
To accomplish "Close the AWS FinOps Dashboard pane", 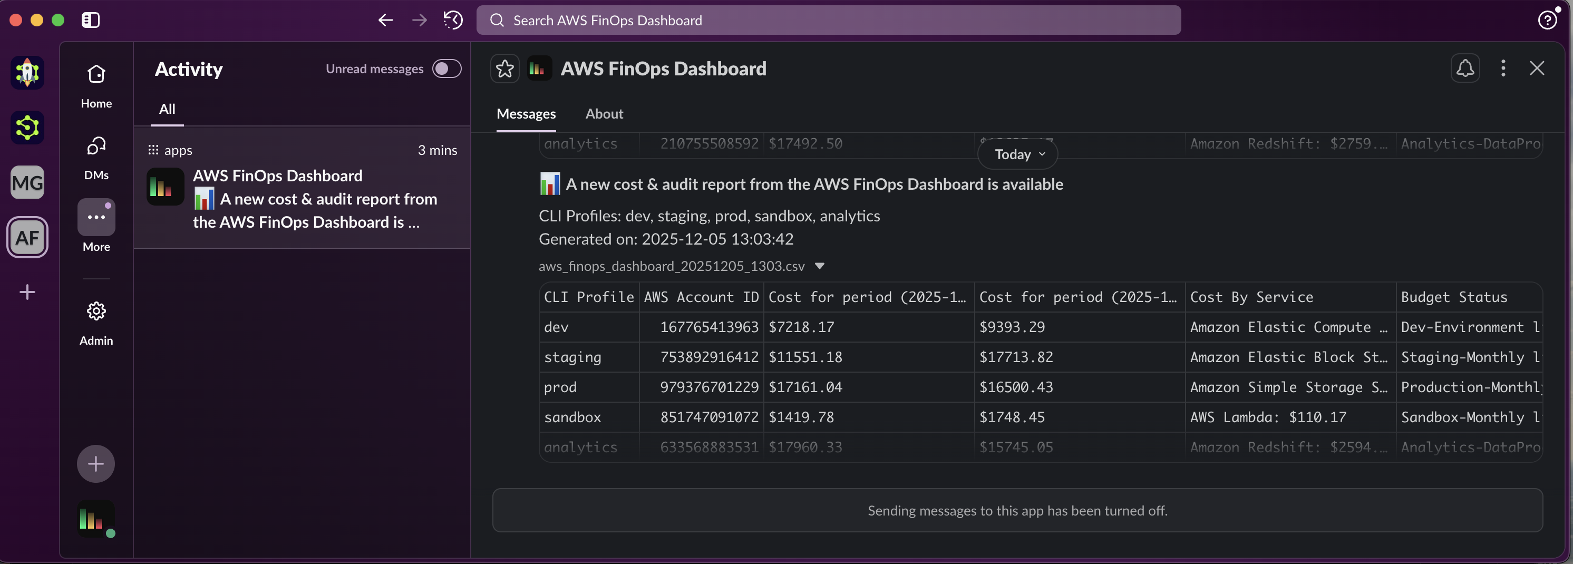I will 1537,69.
